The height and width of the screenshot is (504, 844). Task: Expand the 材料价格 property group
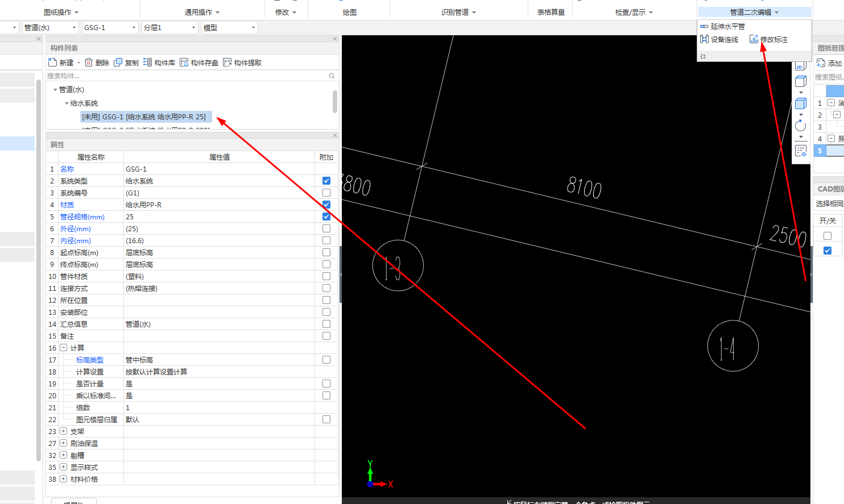click(x=64, y=479)
